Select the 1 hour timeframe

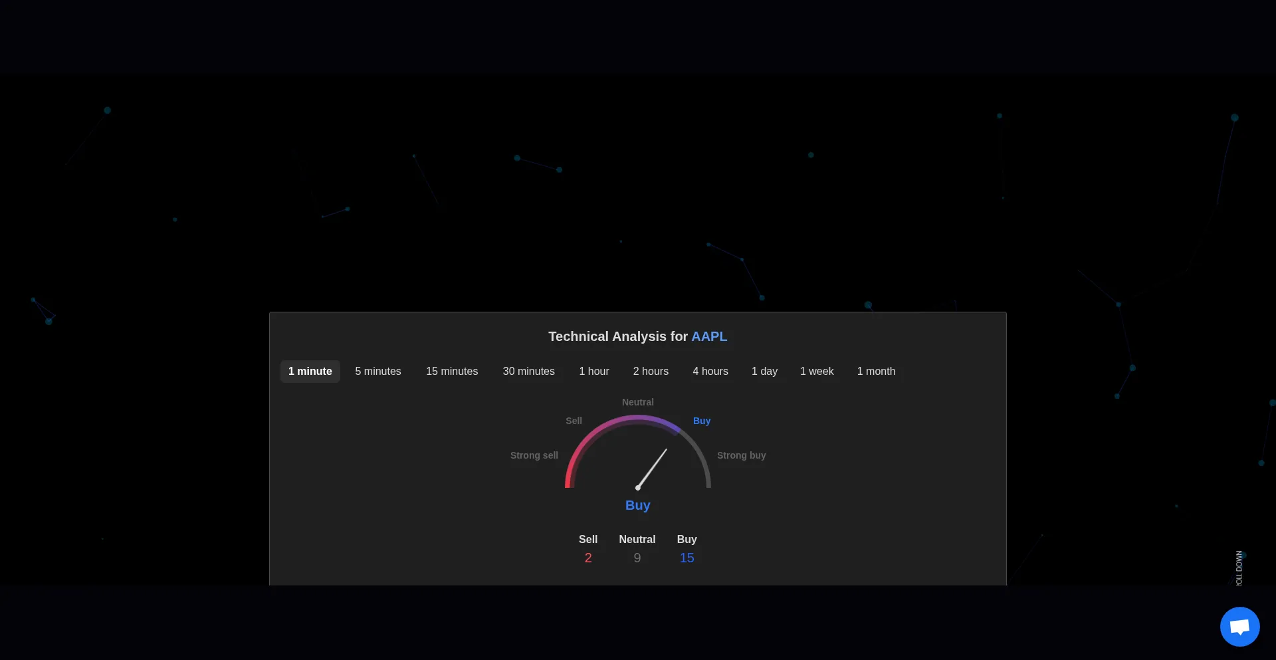pos(593,372)
